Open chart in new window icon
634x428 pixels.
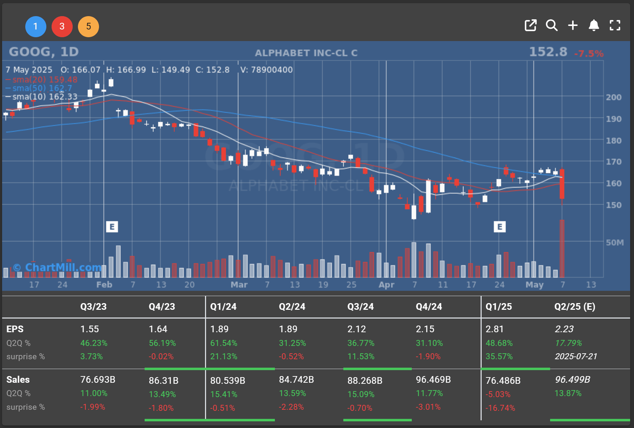tap(530, 25)
